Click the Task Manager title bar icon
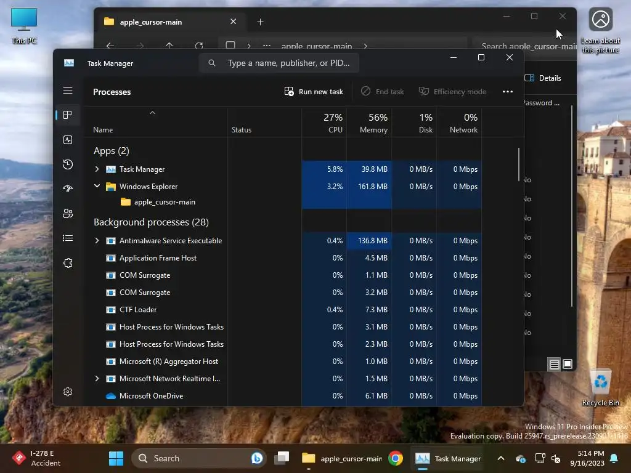Image resolution: width=631 pixels, height=473 pixels. point(69,63)
